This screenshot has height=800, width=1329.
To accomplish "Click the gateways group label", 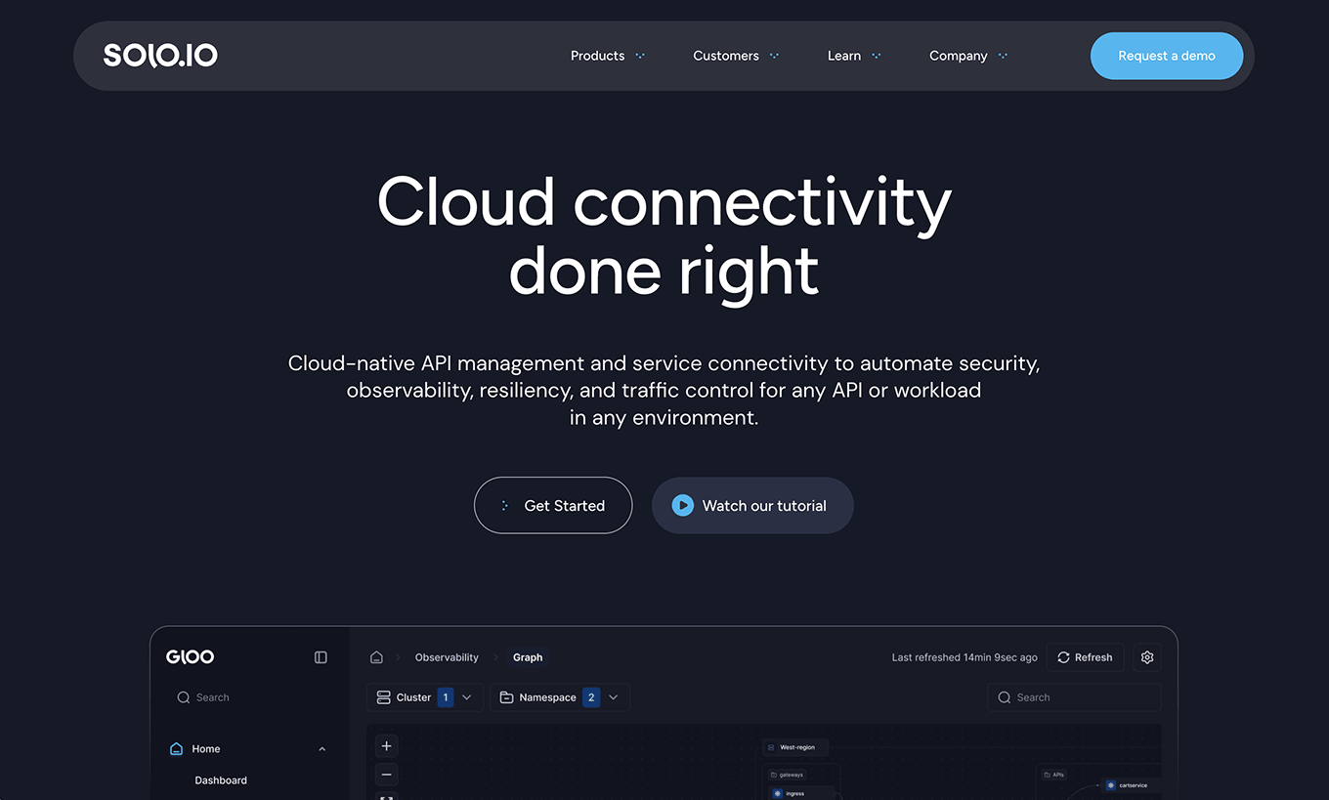I will 787,775.
